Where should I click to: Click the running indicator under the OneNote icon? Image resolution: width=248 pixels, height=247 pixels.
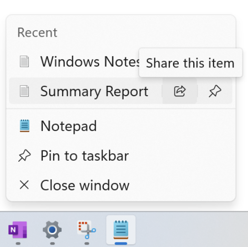pos(18,243)
